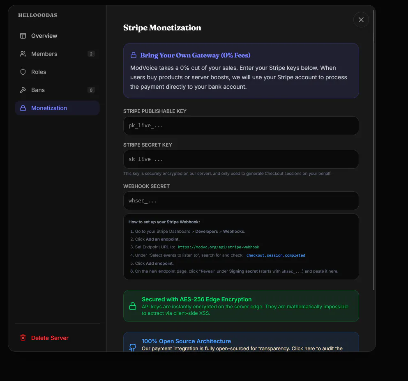Image resolution: width=408 pixels, height=381 pixels.
Task: Click the settings panel vertical scrollbar
Action: 374,150
